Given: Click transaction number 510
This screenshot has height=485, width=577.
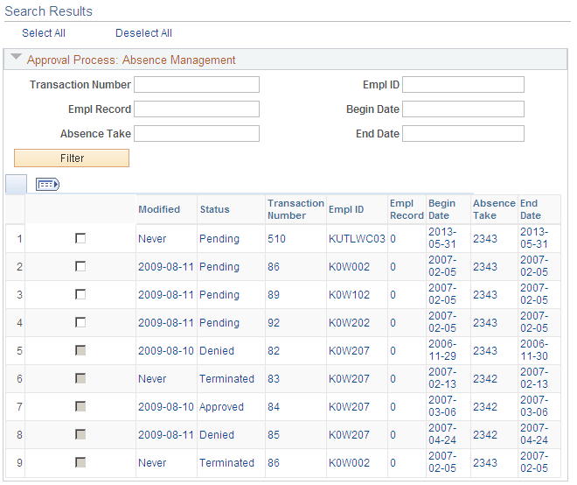Looking at the screenshot, I should pyautogui.click(x=277, y=238).
